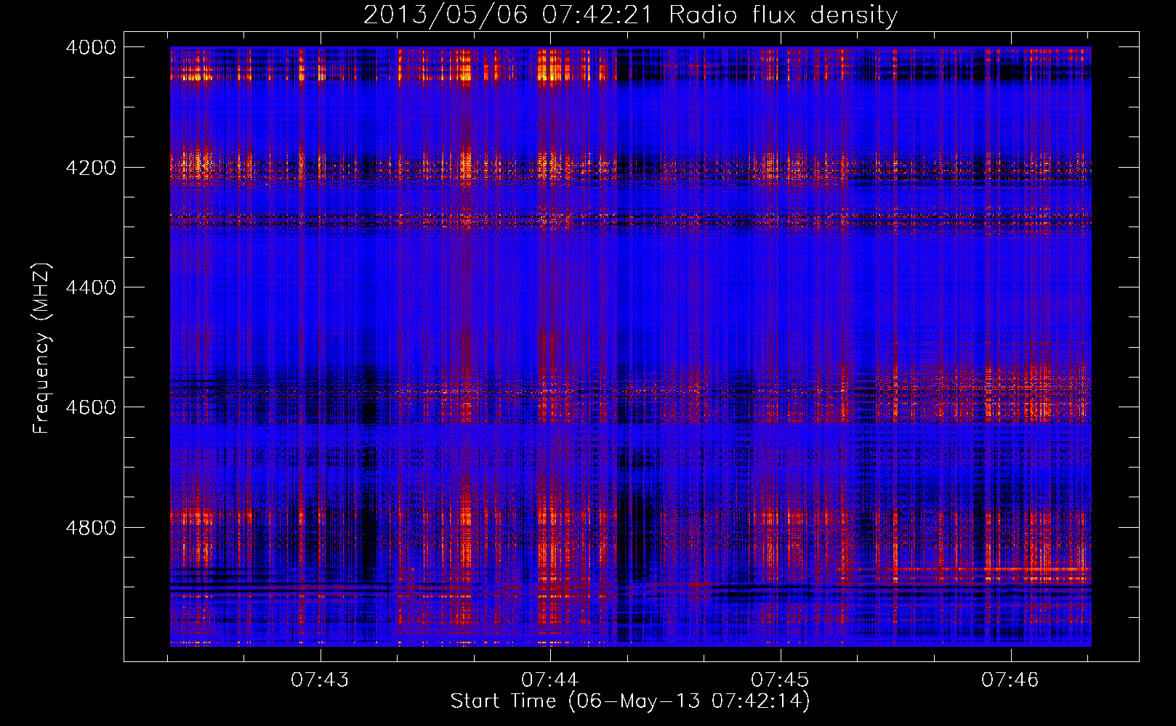
Task: Click the 'Start Time (06-May-13 07:42:14)' x-axis label
Action: coord(630,701)
